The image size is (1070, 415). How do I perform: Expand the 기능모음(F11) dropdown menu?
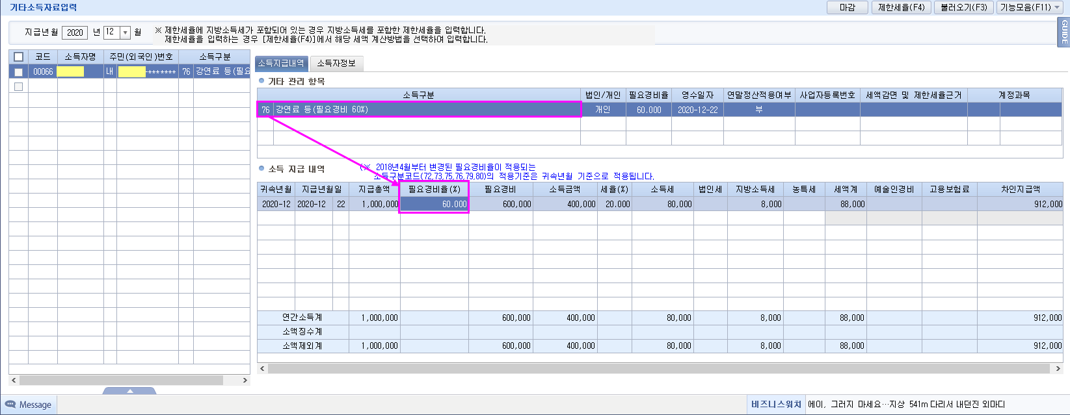point(1030,8)
